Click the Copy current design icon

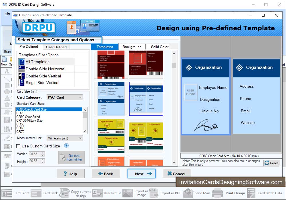coord(64,193)
